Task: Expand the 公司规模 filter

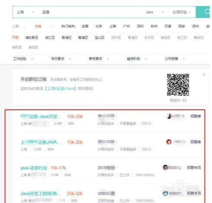Action: coord(175,59)
